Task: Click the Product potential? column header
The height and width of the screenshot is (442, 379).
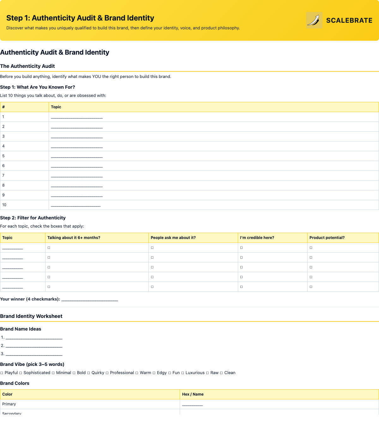Action: [x=327, y=238]
